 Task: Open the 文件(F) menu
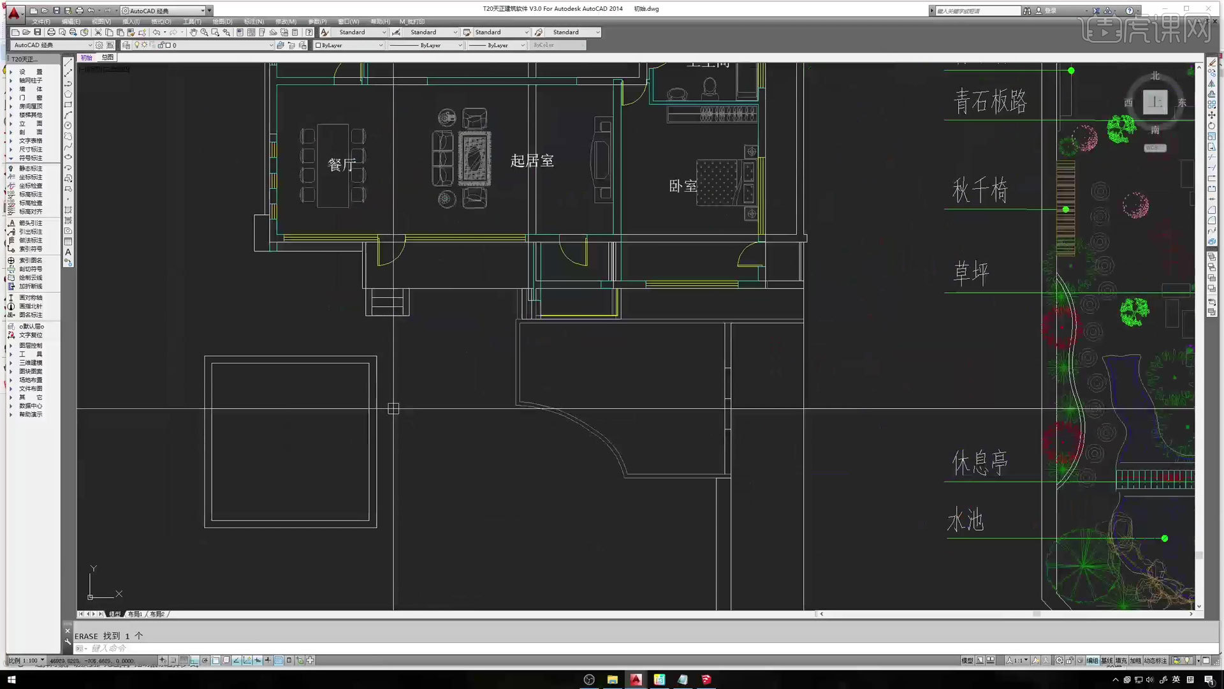[x=41, y=21]
